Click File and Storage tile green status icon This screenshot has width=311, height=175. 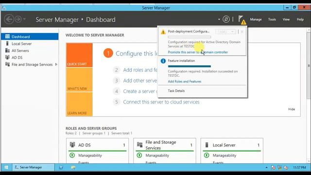(x=139, y=155)
